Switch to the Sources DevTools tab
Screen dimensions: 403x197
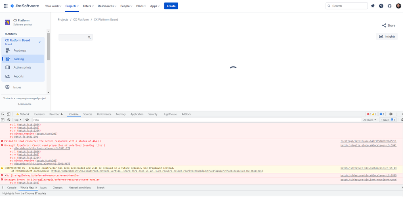click(x=88, y=114)
